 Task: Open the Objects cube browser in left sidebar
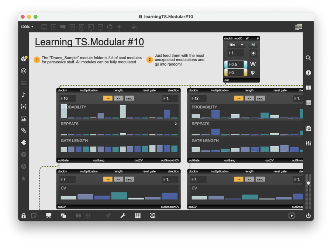coord(24,59)
